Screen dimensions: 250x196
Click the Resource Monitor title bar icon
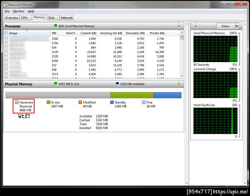[x=5, y=5]
